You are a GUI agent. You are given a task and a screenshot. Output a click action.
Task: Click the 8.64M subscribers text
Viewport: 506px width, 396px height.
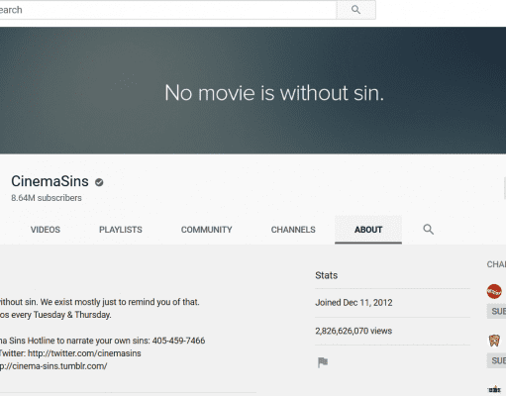point(47,198)
